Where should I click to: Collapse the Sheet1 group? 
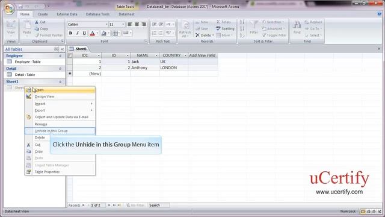click(60, 81)
